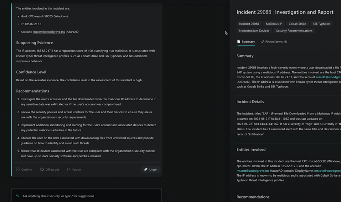Click the pin icon beside Pinned items

[262, 42]
